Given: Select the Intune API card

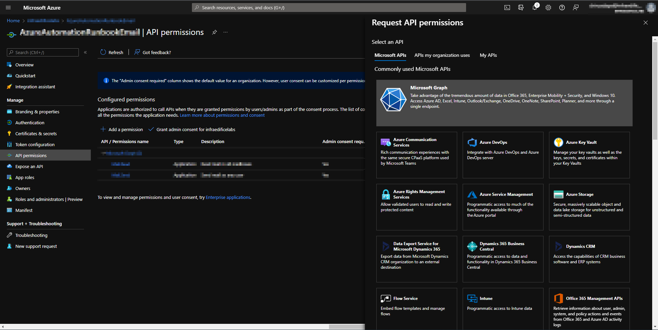Looking at the screenshot, I should coord(503,309).
